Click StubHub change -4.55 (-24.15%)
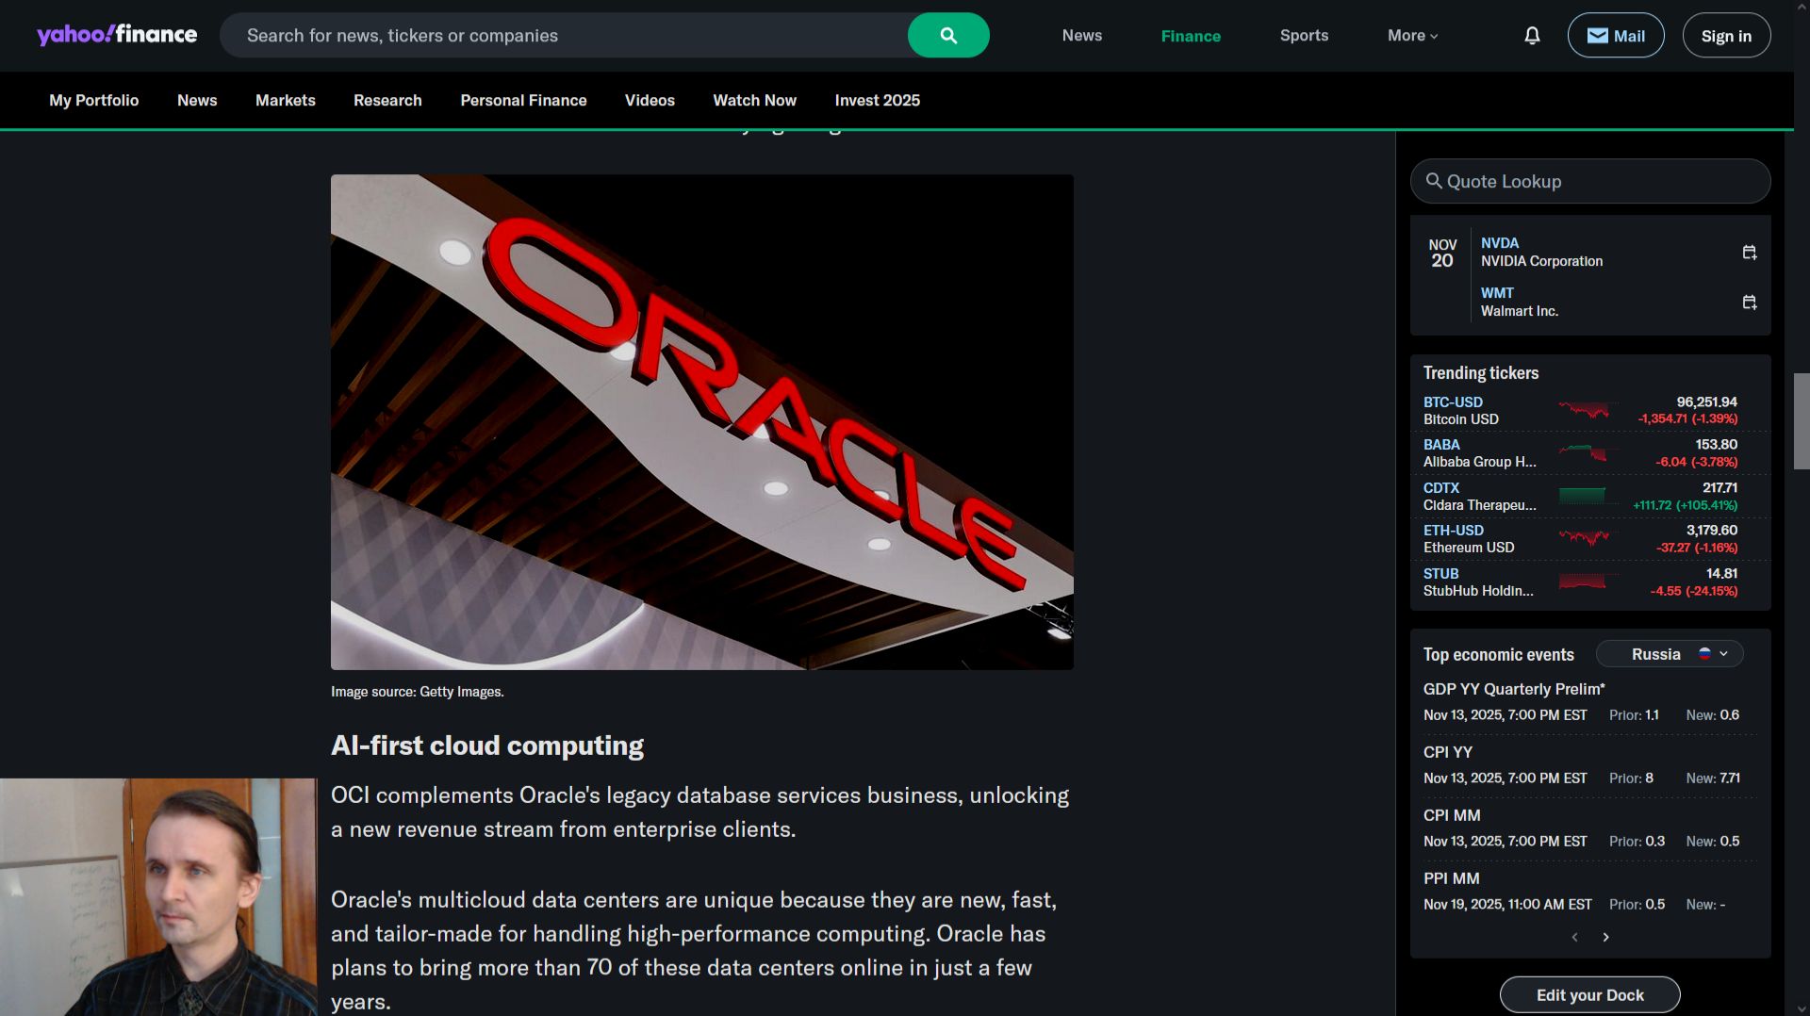The image size is (1810, 1016). [x=1694, y=591]
